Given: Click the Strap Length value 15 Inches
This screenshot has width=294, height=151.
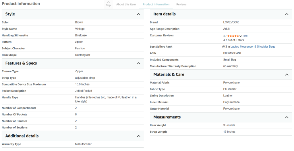Looking at the screenshot, I should 229,132.
